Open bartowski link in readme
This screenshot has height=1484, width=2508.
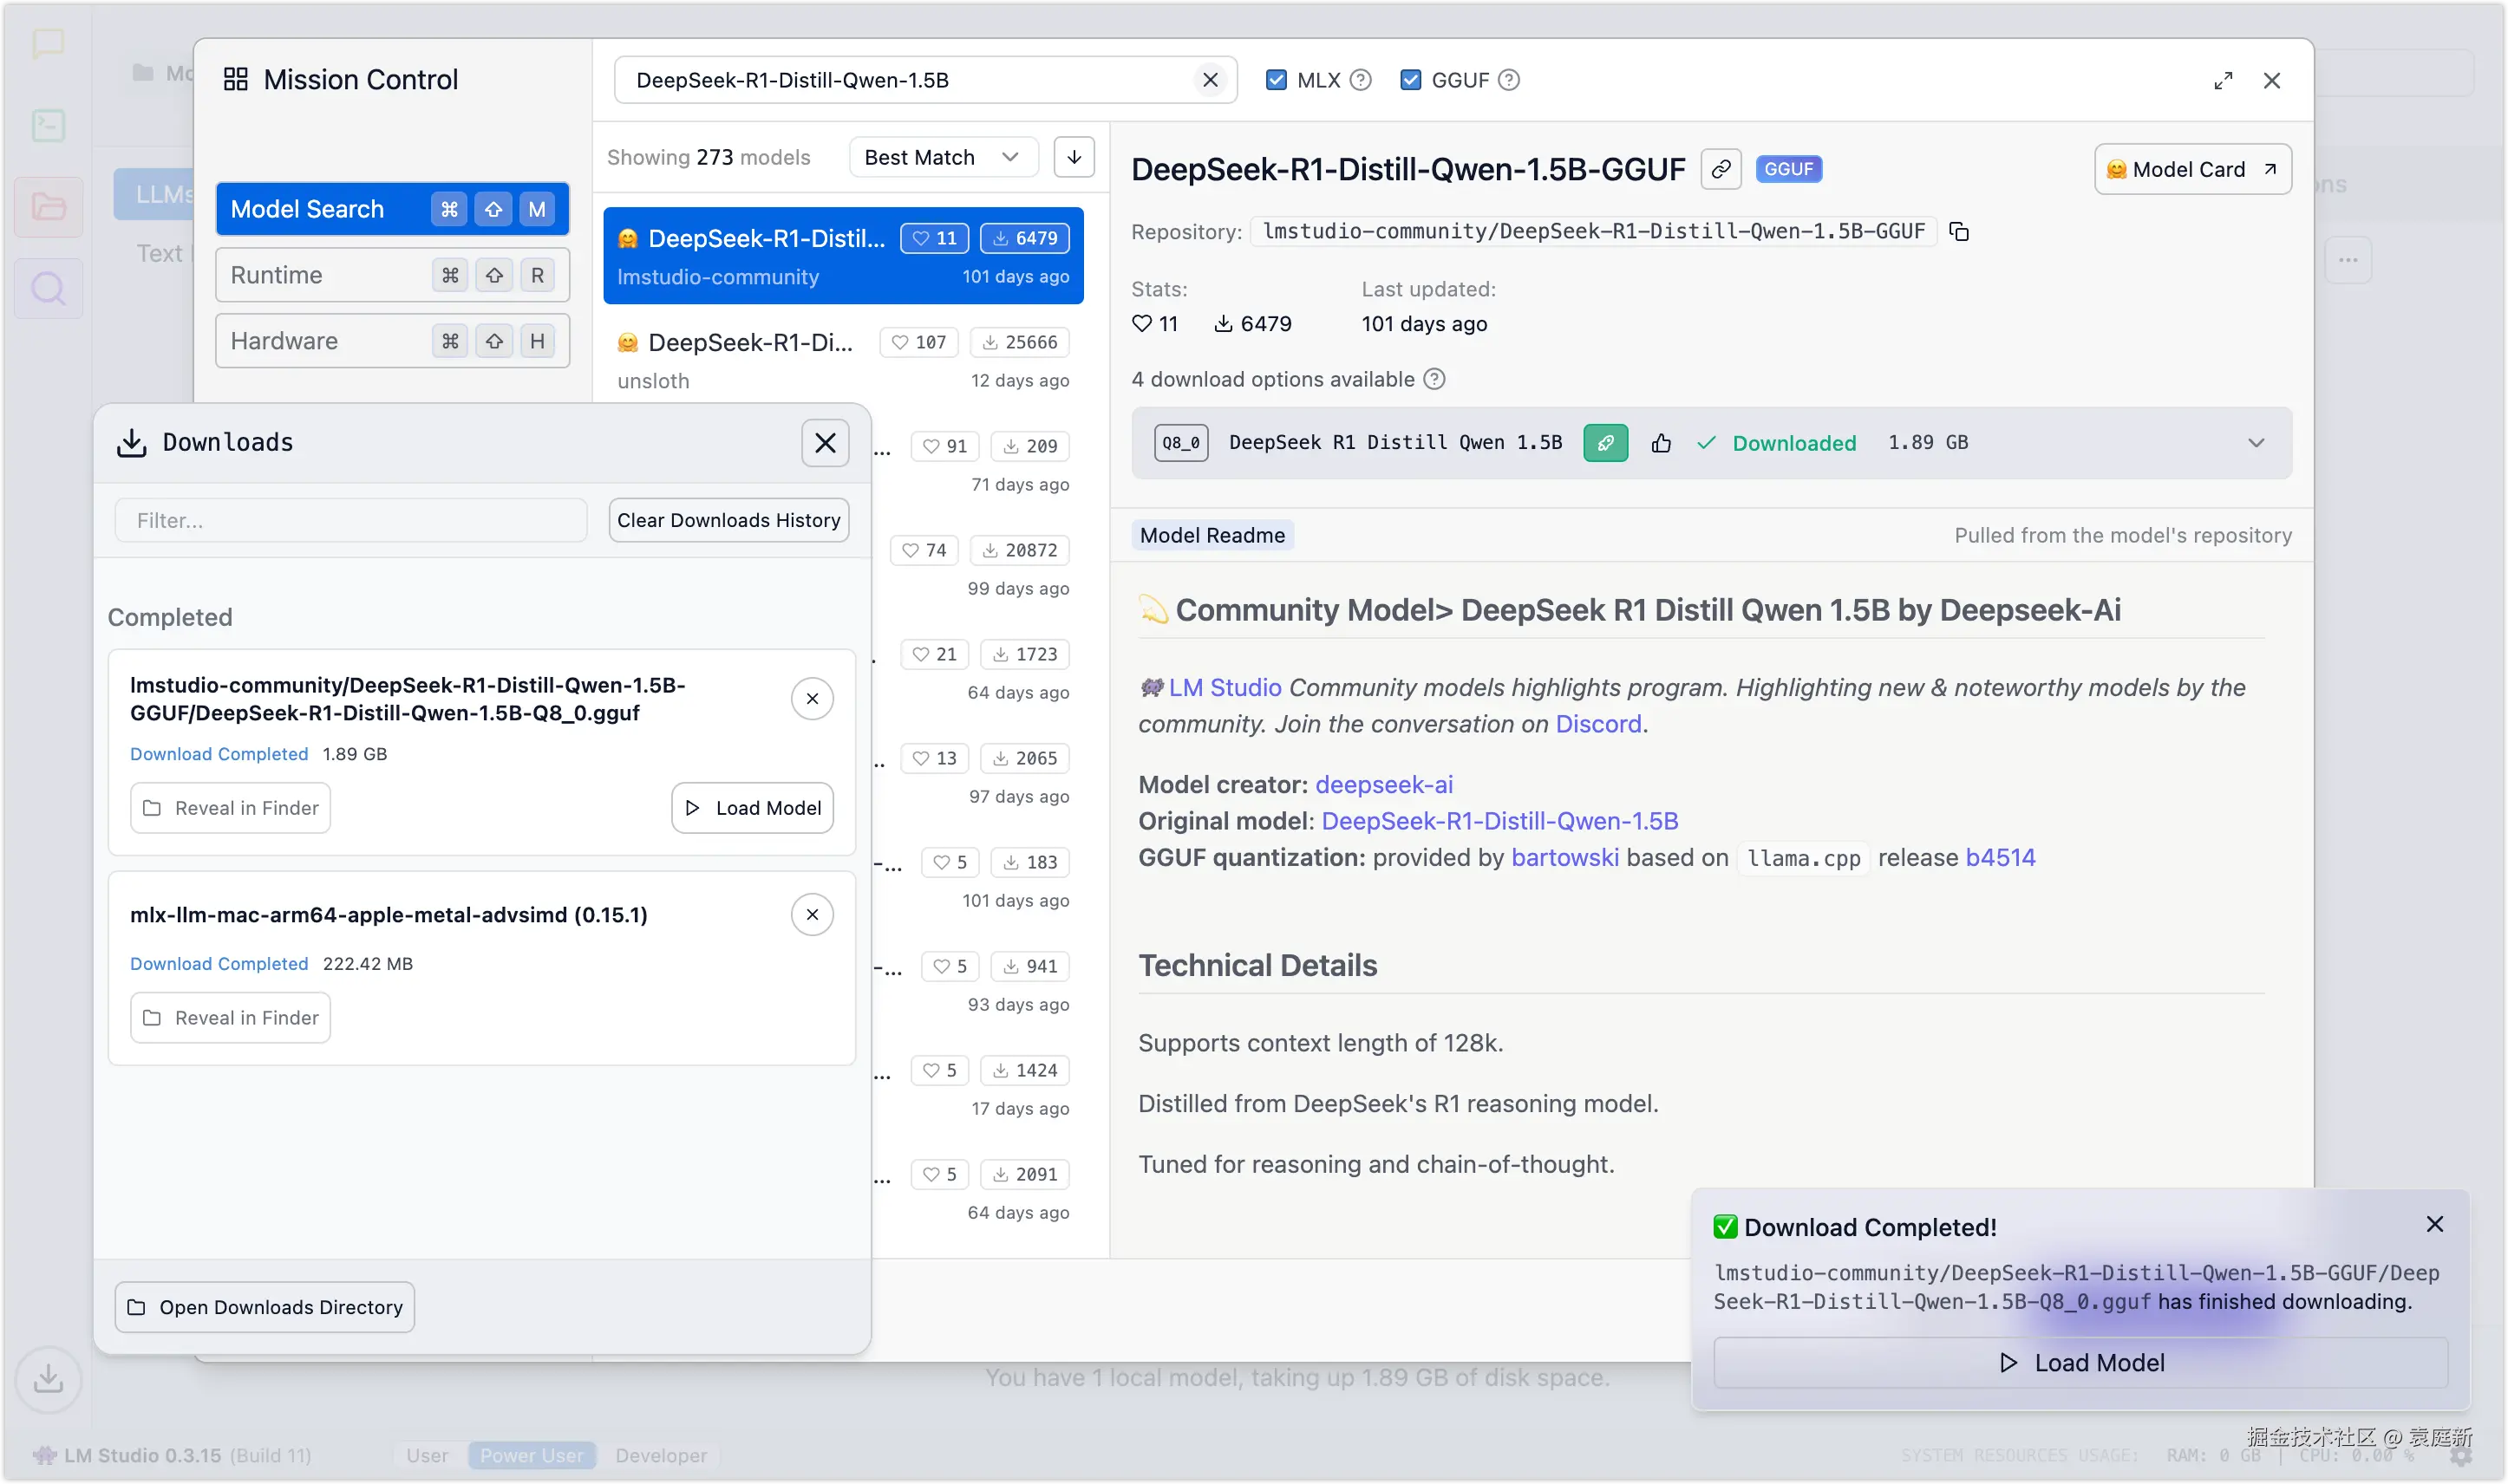1564,858
